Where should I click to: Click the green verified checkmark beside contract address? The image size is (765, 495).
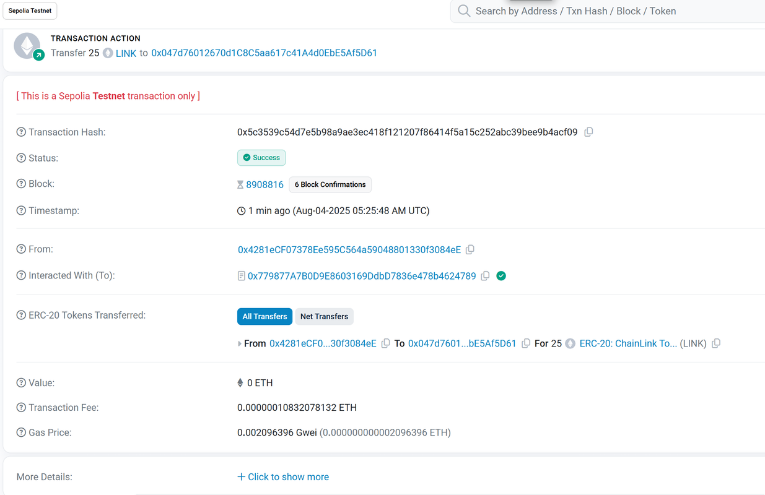click(x=501, y=276)
